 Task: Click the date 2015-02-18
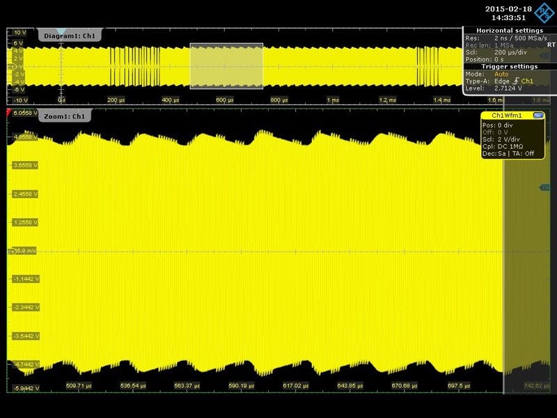508,9
